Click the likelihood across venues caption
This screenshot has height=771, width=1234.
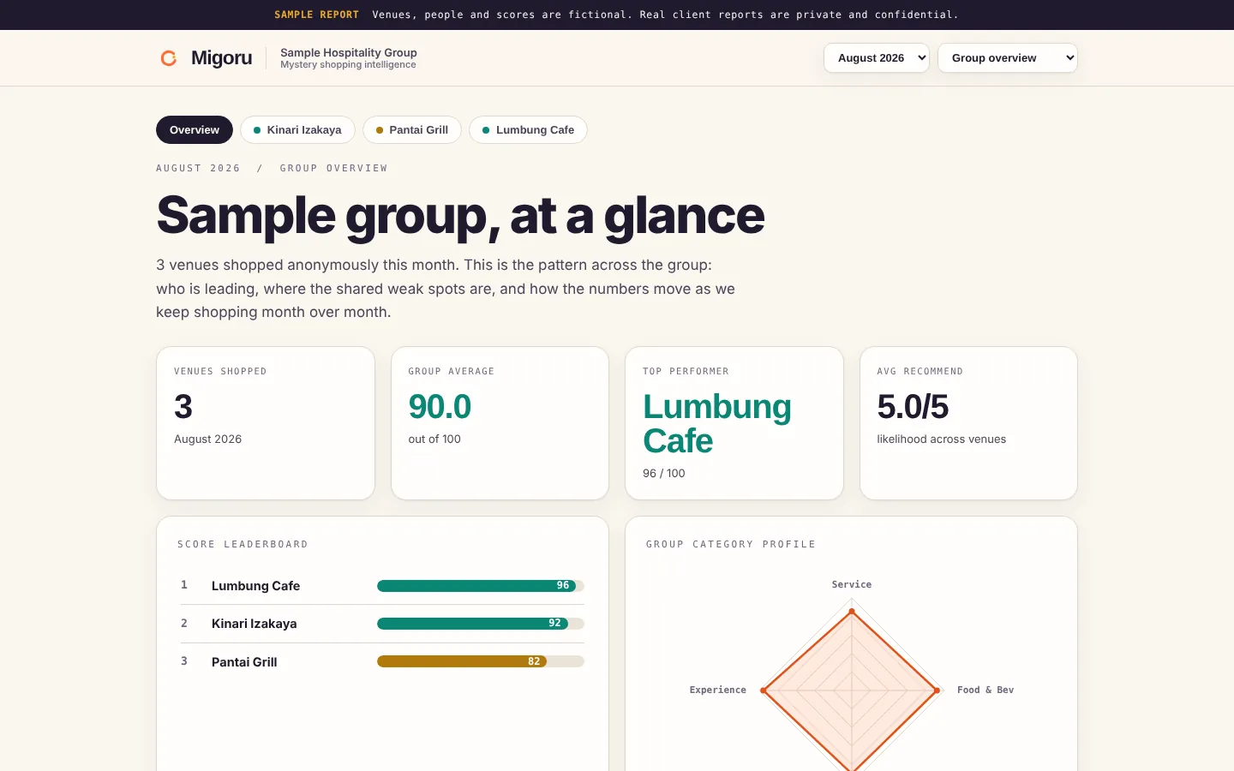[x=941, y=439]
